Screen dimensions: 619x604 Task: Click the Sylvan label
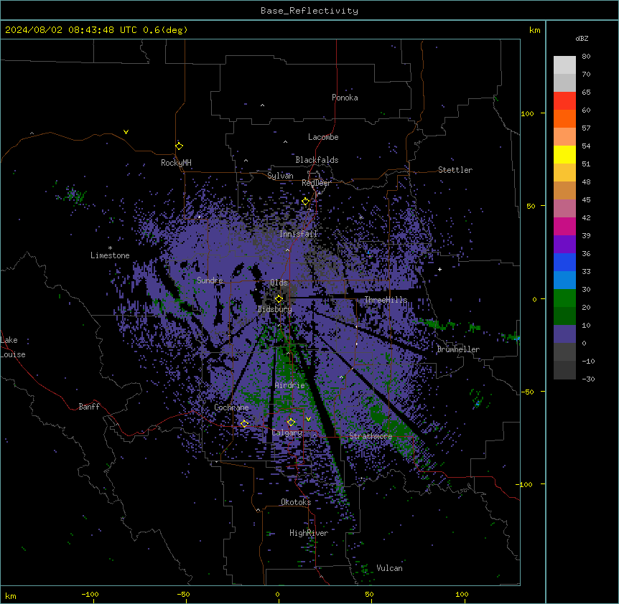tap(280, 176)
